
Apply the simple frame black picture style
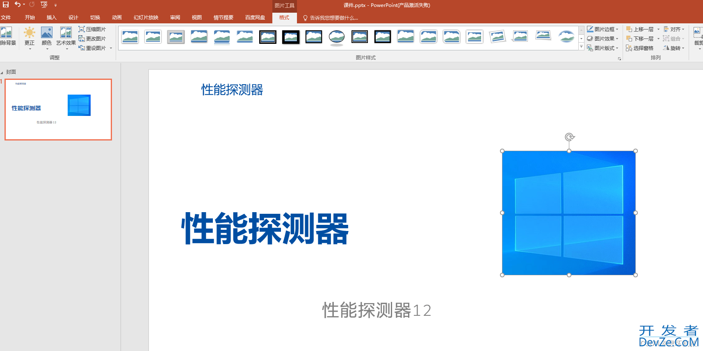[x=314, y=37]
